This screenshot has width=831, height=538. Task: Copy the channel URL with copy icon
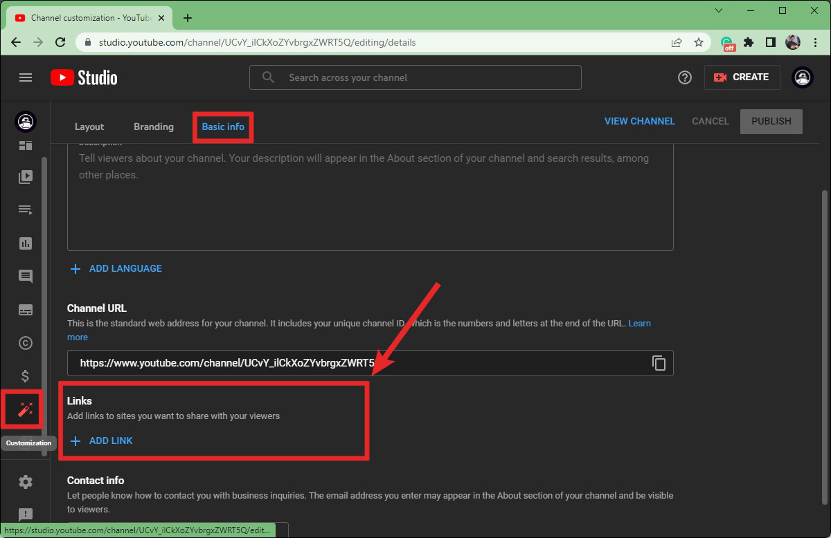click(659, 363)
